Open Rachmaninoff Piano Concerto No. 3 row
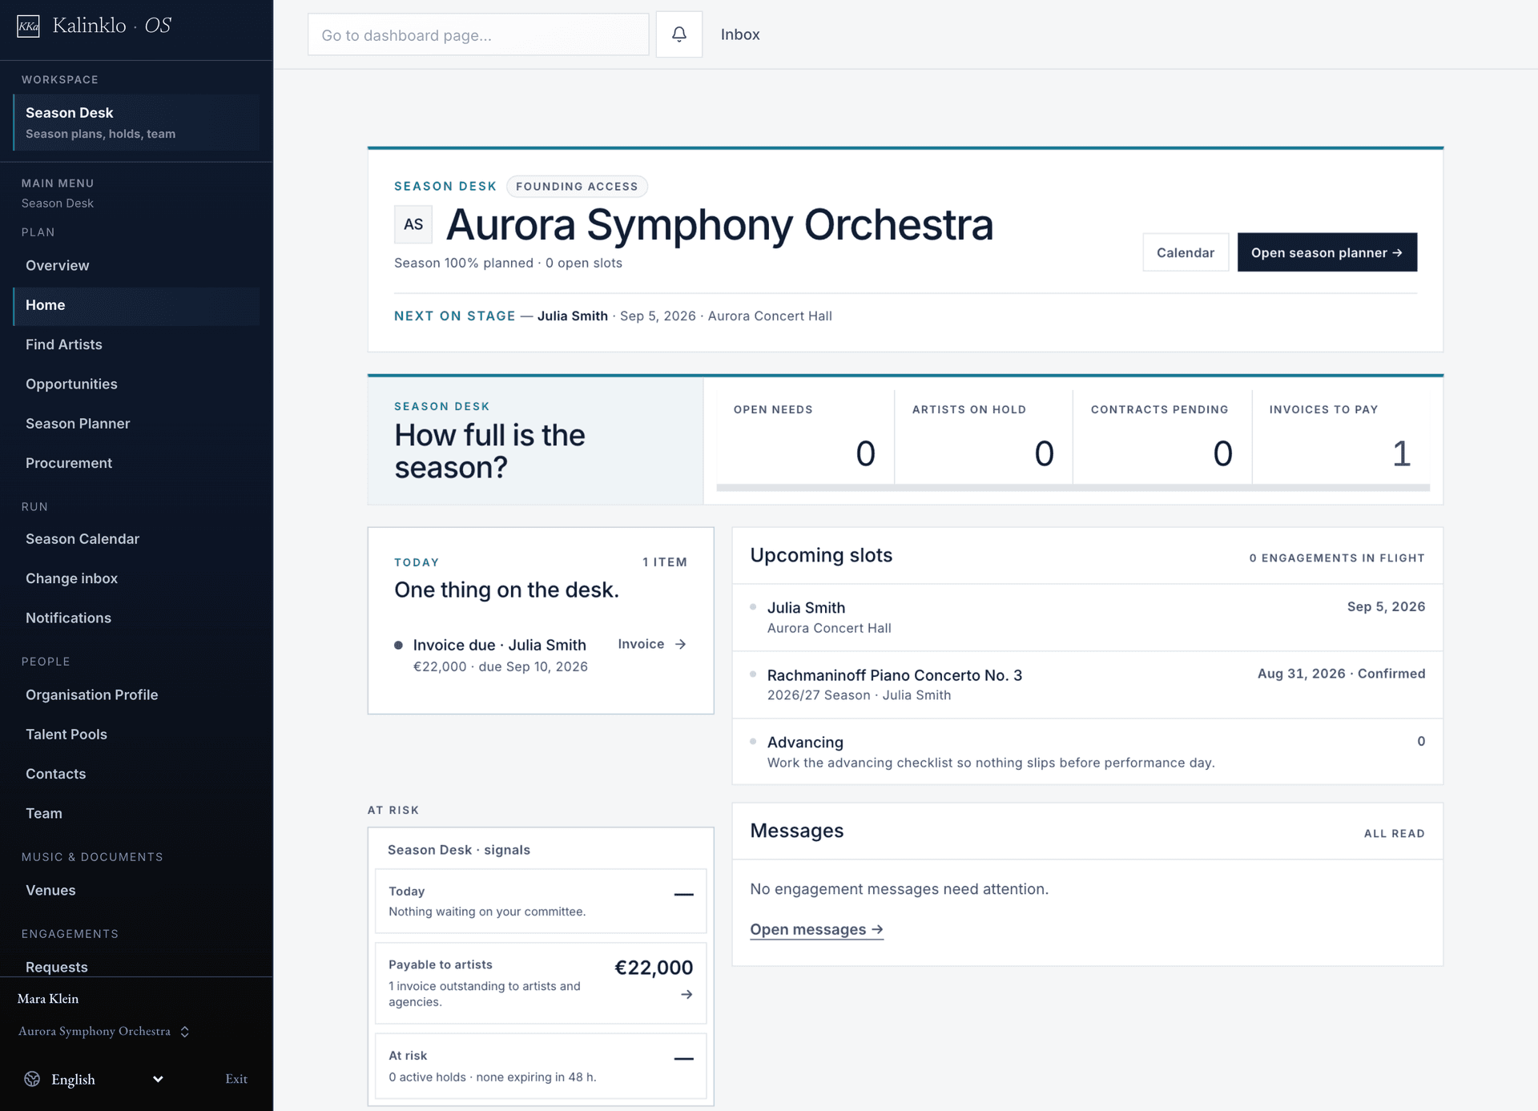 [x=1087, y=685]
